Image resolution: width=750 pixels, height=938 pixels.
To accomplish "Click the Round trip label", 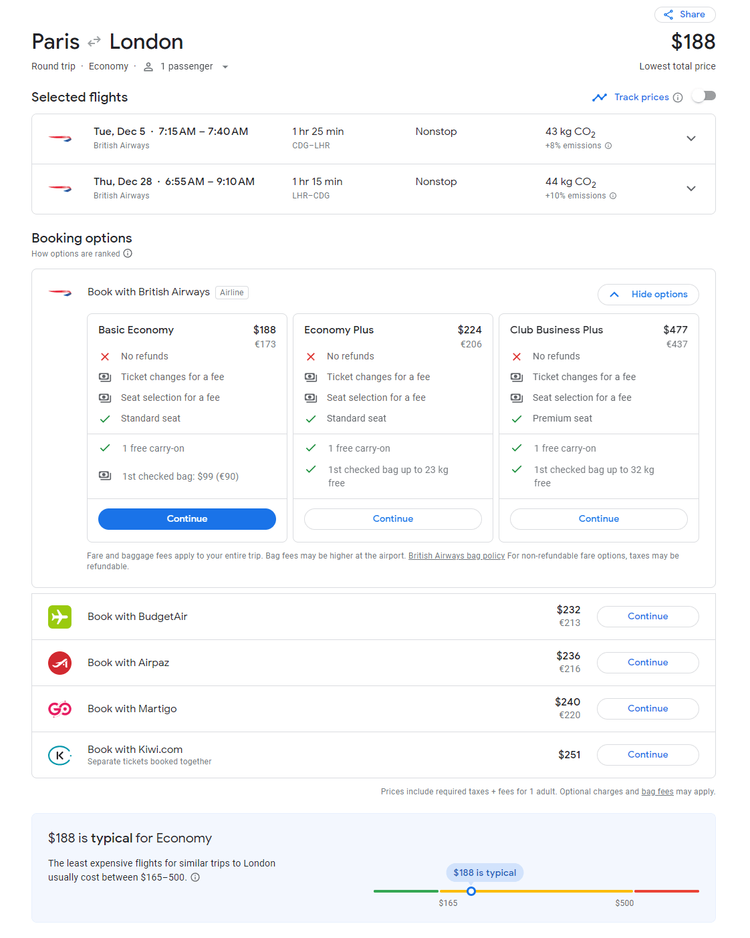I will coord(53,67).
